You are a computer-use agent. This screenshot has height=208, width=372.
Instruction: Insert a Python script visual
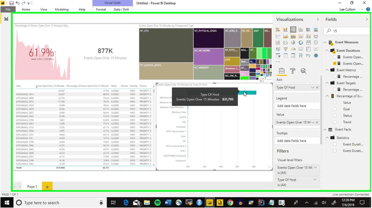(308, 56)
